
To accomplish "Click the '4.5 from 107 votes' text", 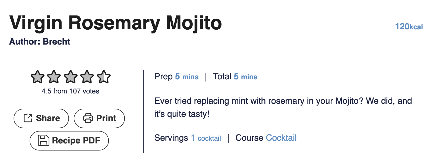I will click(70, 91).
